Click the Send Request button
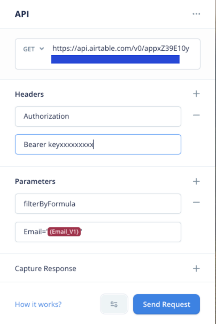Viewport: 216px width, 324px height. pos(166,304)
